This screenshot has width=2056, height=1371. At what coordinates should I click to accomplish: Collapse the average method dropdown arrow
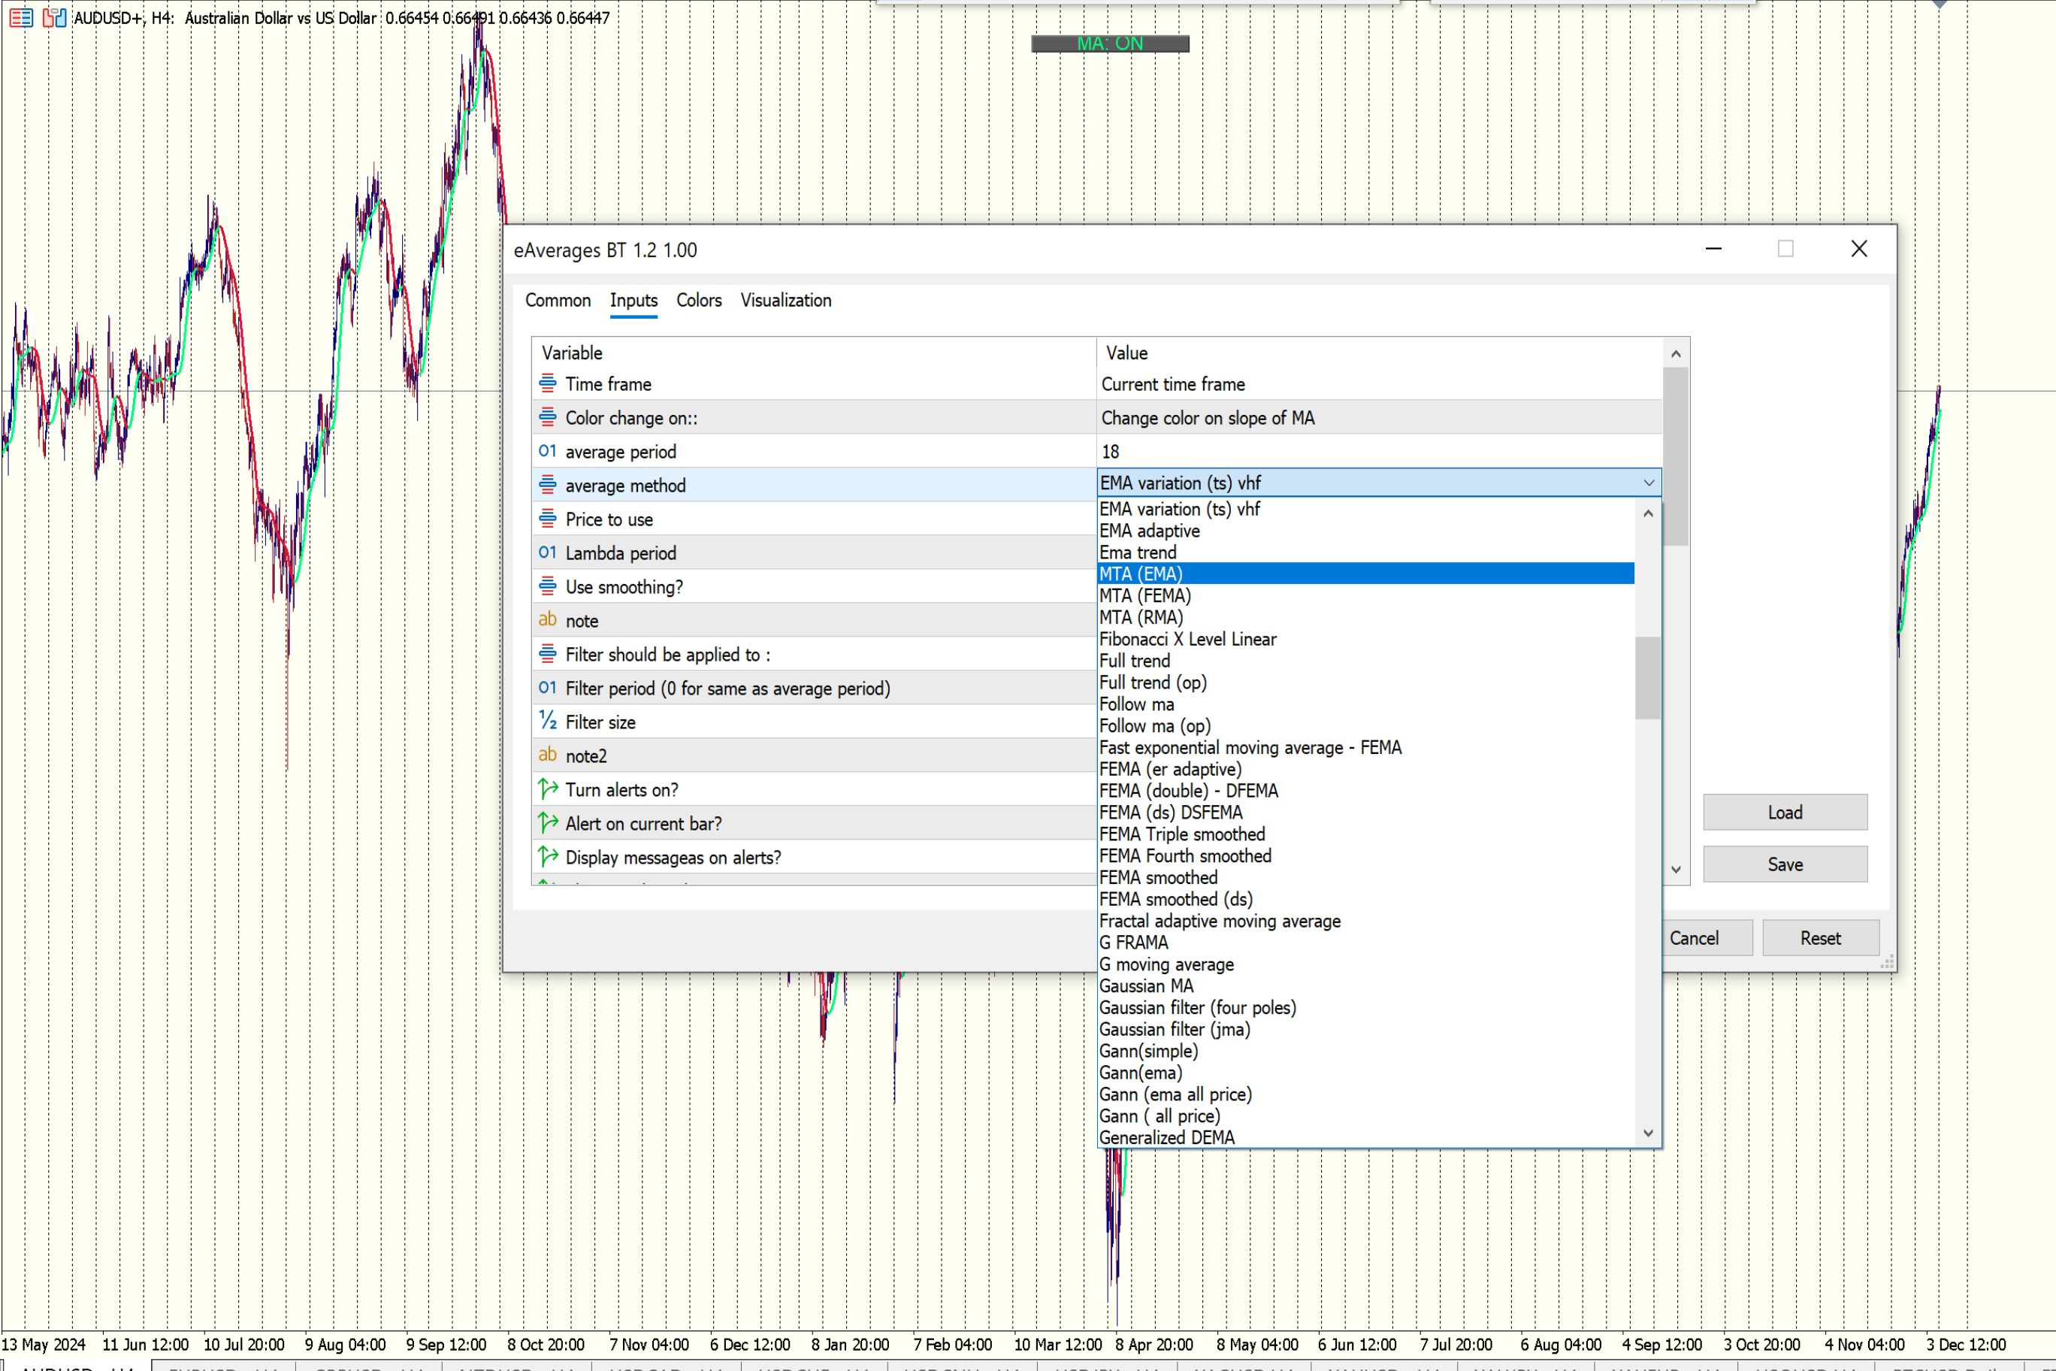[1648, 483]
